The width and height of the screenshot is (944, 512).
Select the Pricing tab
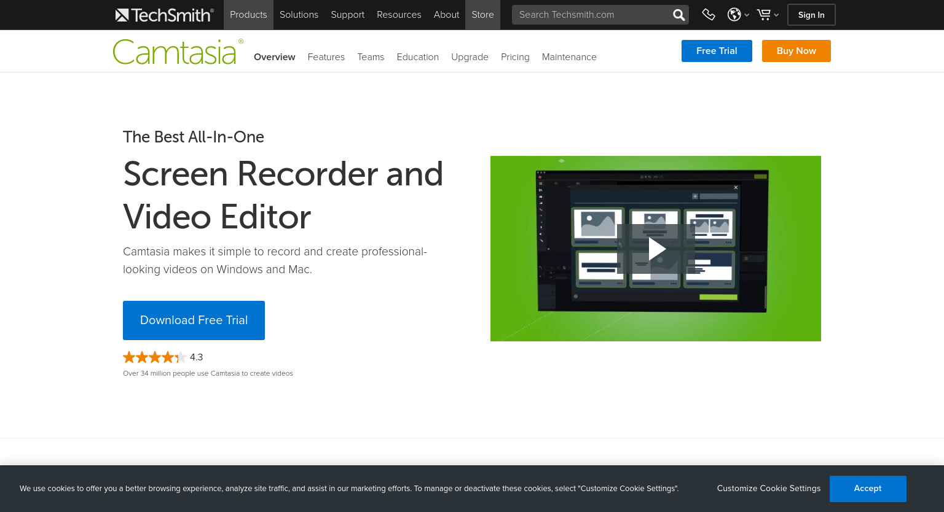515,57
